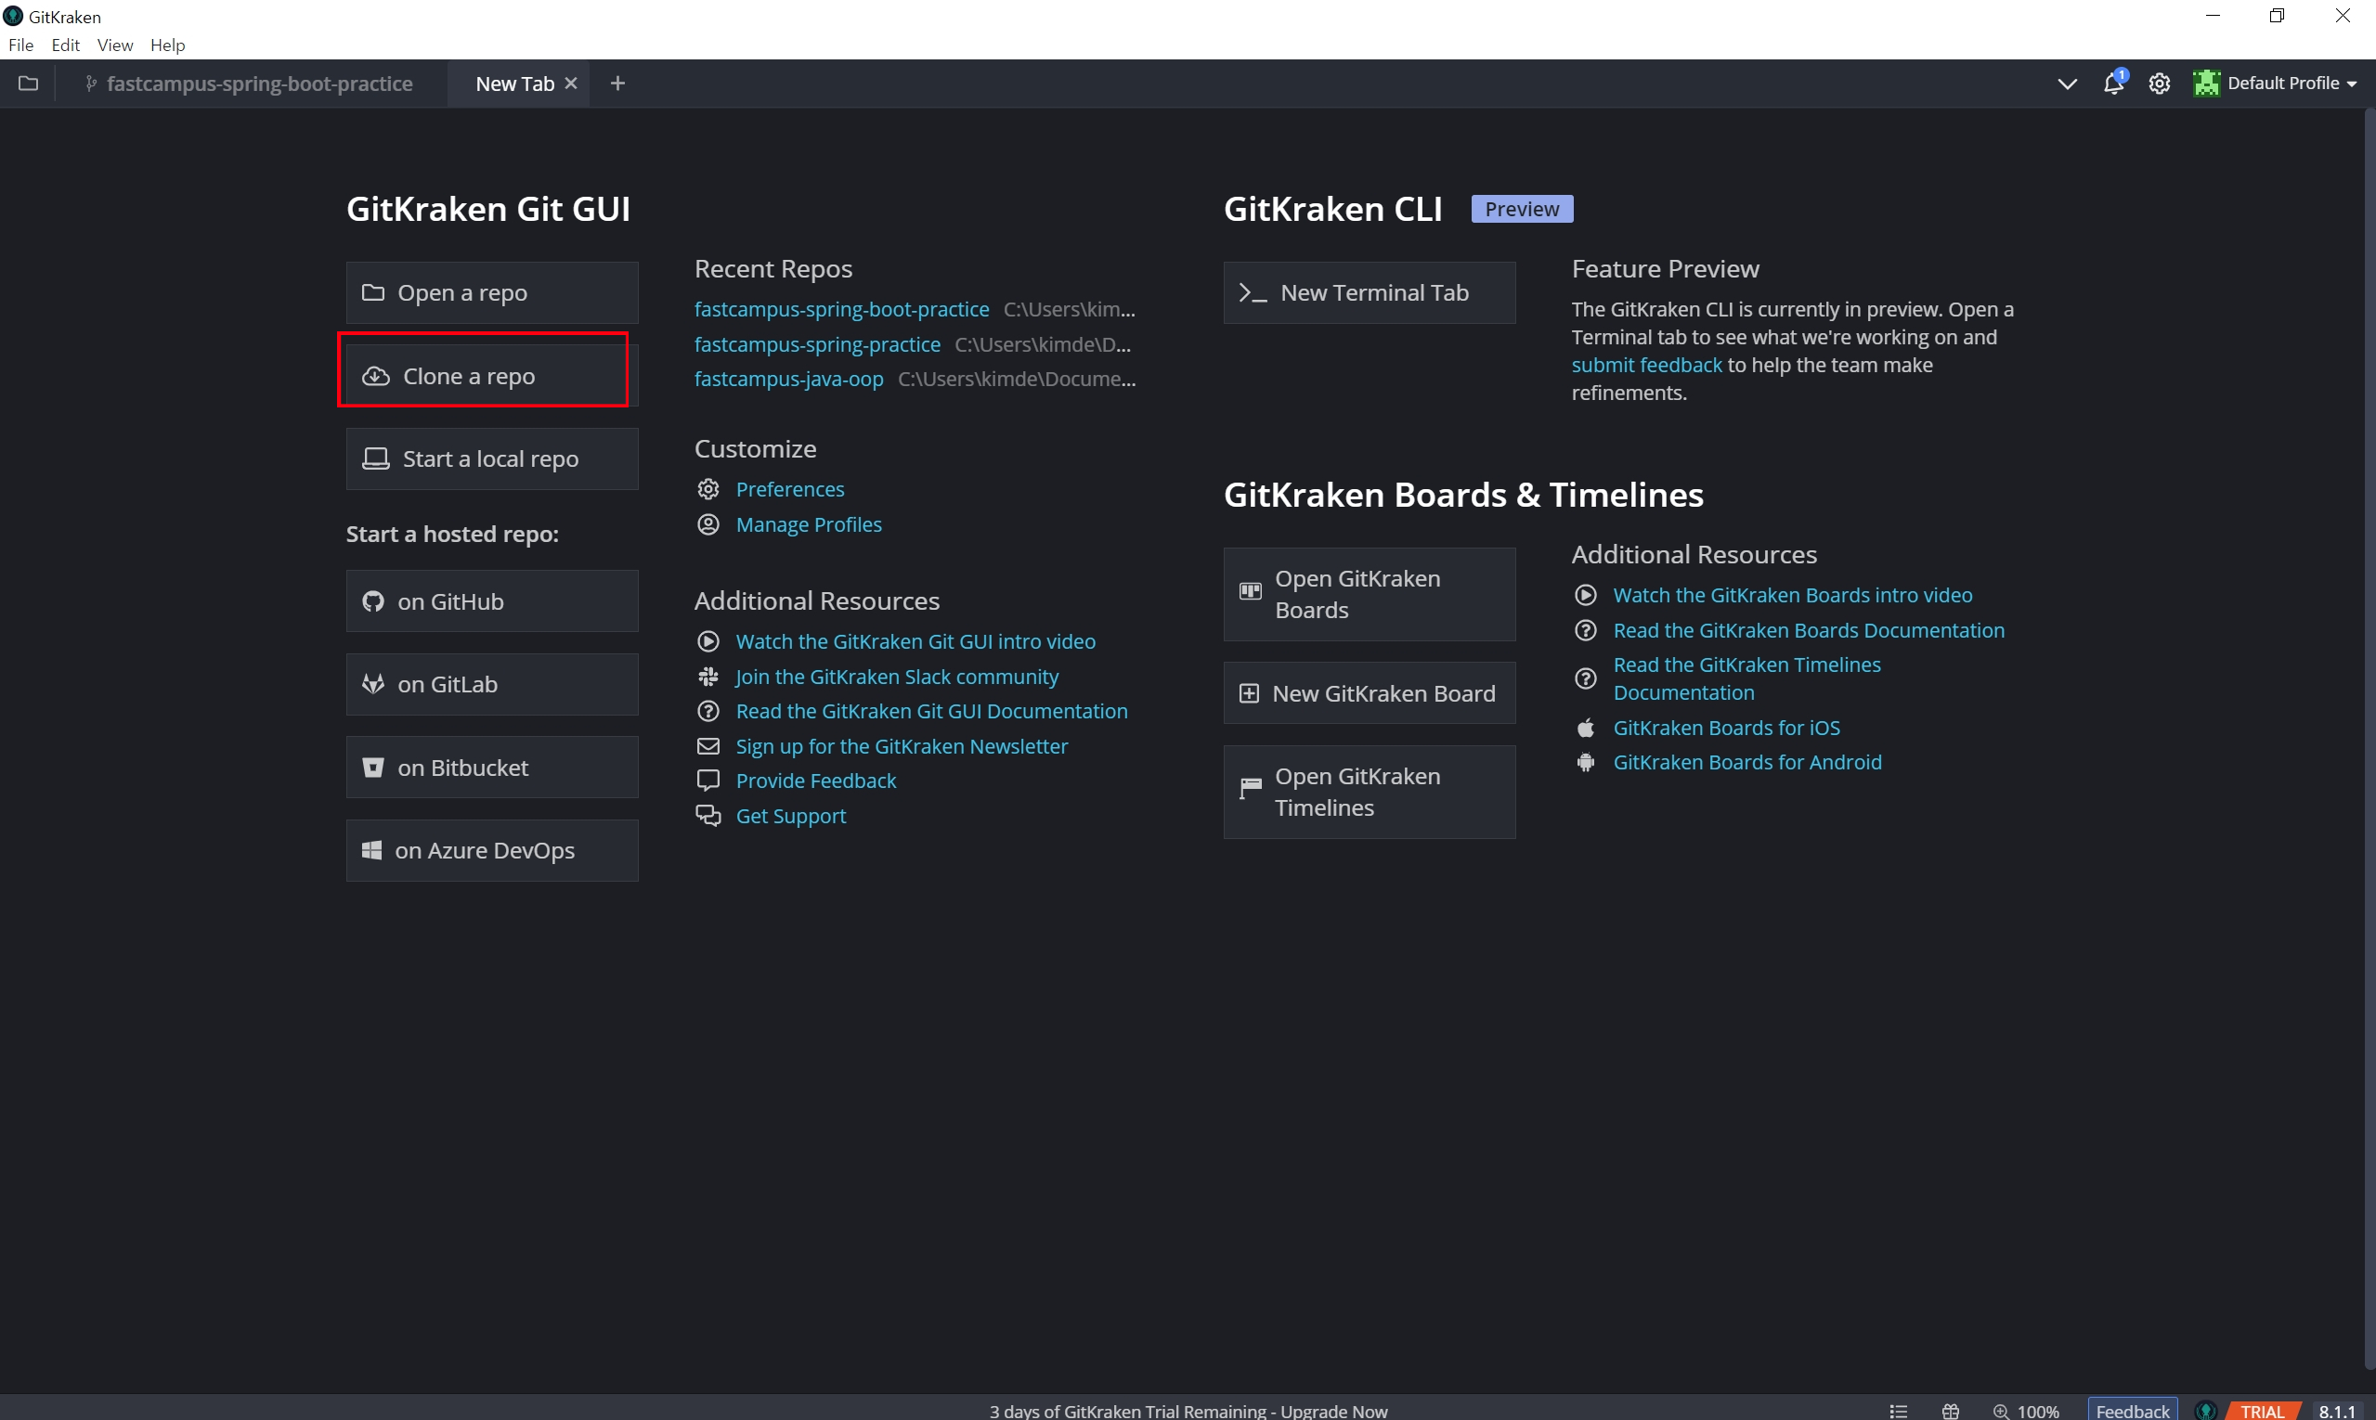Viewport: 2376px width, 1420px height.
Task: Open activity log list icon in status bar
Action: click(1899, 1411)
